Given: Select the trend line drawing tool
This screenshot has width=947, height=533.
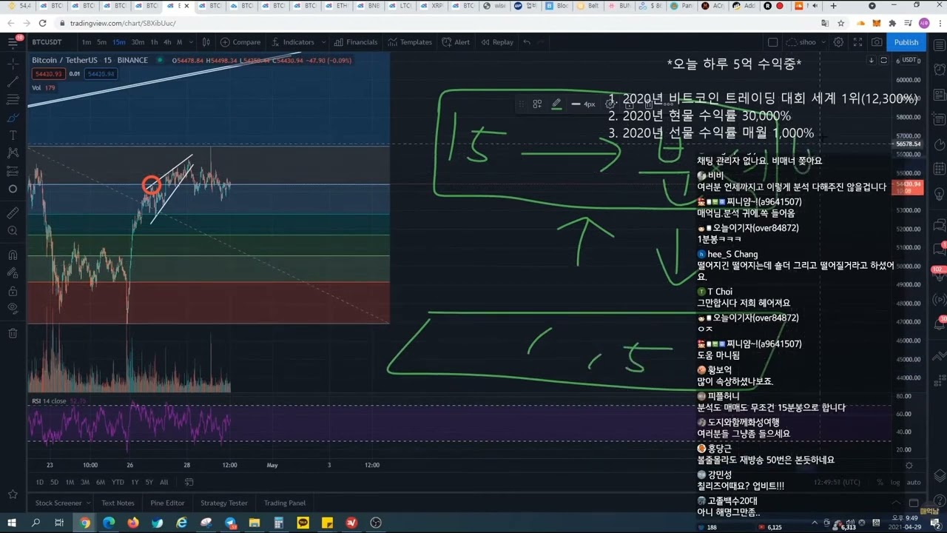Looking at the screenshot, I should pyautogui.click(x=13, y=81).
